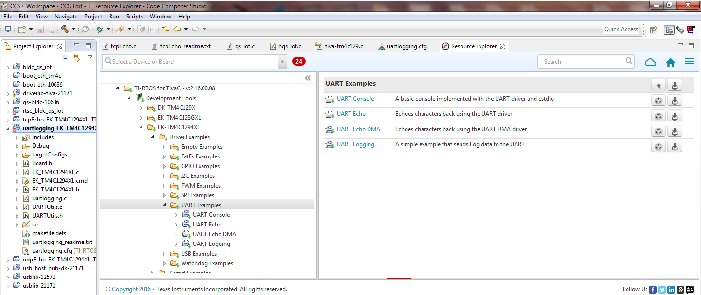Screen dimensions: 701x295
Task: Open the File menu
Action: pos(8,17)
